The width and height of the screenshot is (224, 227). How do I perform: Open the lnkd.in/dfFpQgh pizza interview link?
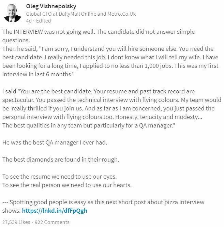tap(55, 211)
